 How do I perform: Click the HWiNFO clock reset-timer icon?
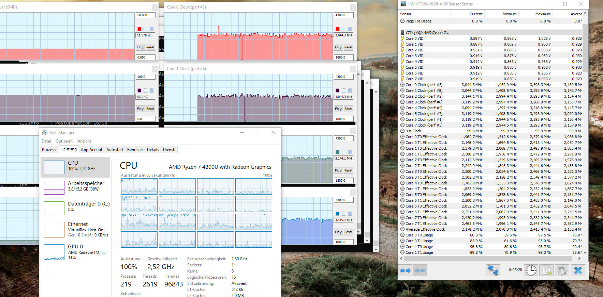tap(531, 270)
